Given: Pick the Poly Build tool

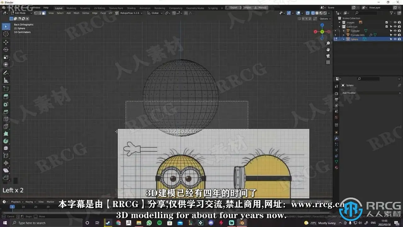Looking at the screenshot, I should (x=6, y=134).
